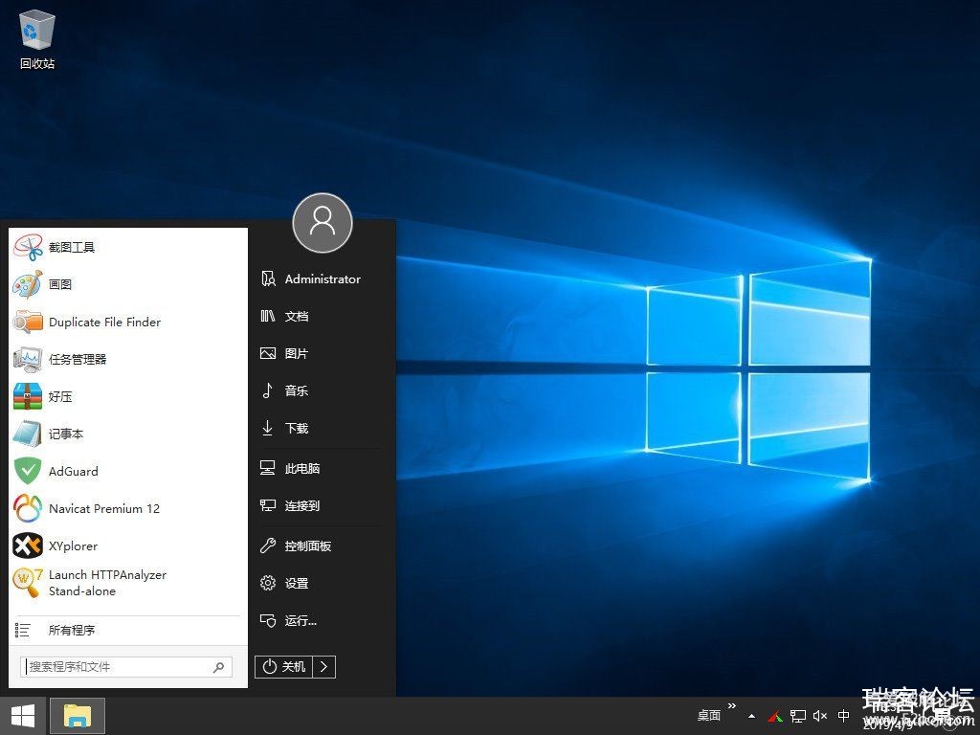Viewport: 980px width, 735px height.
Task: Click the Windows Start button
Action: 23,716
